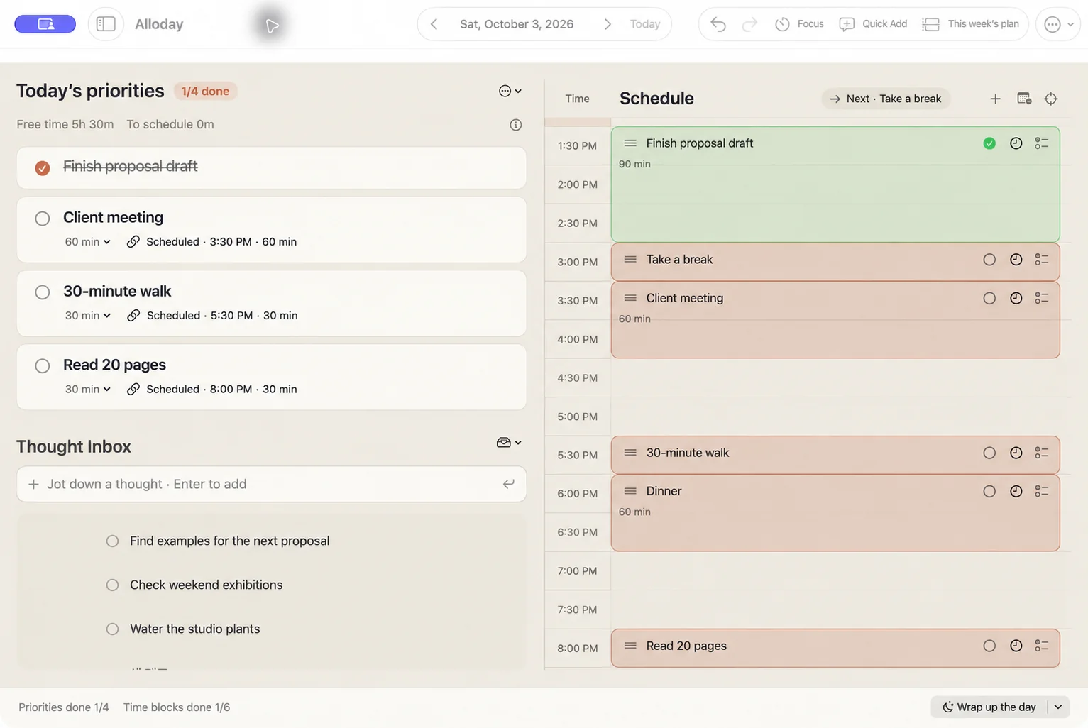Complete the Take a break schedule block
The width and height of the screenshot is (1088, 728).
coord(989,260)
